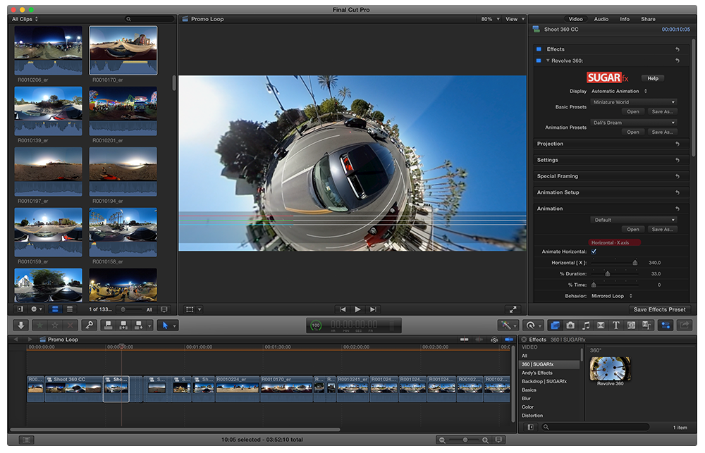This screenshot has height=453, width=705.
Task: Switch to the Info inspector tab
Action: point(625,19)
